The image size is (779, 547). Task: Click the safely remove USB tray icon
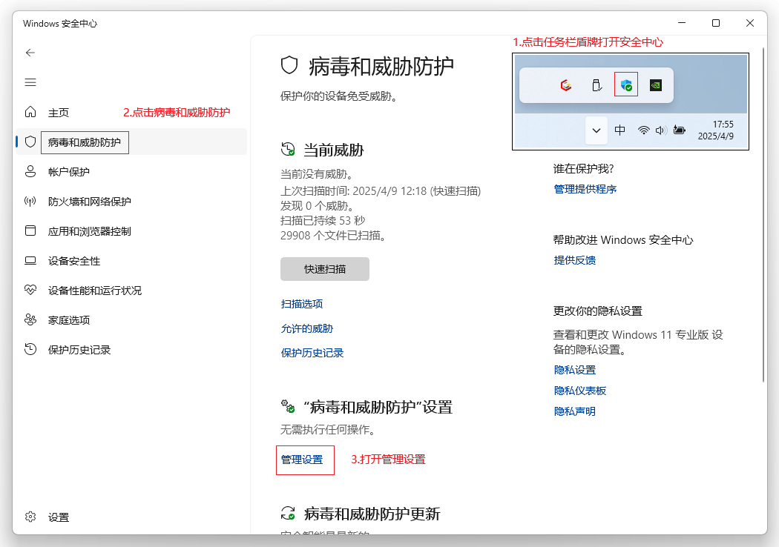tap(596, 84)
